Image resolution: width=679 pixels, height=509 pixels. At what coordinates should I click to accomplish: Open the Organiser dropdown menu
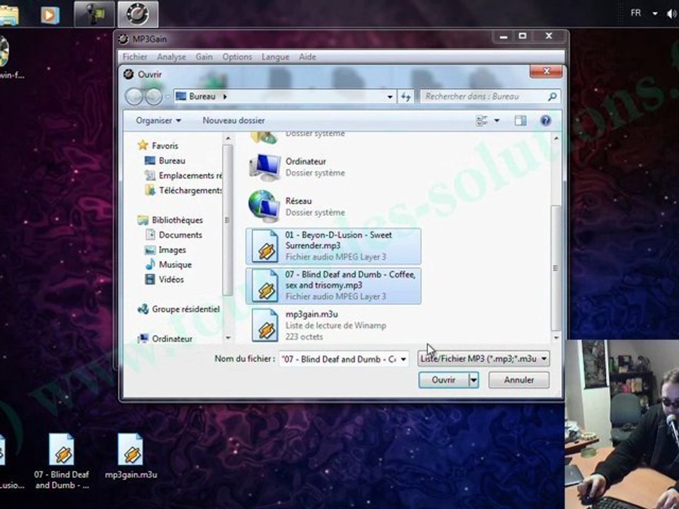coord(158,121)
